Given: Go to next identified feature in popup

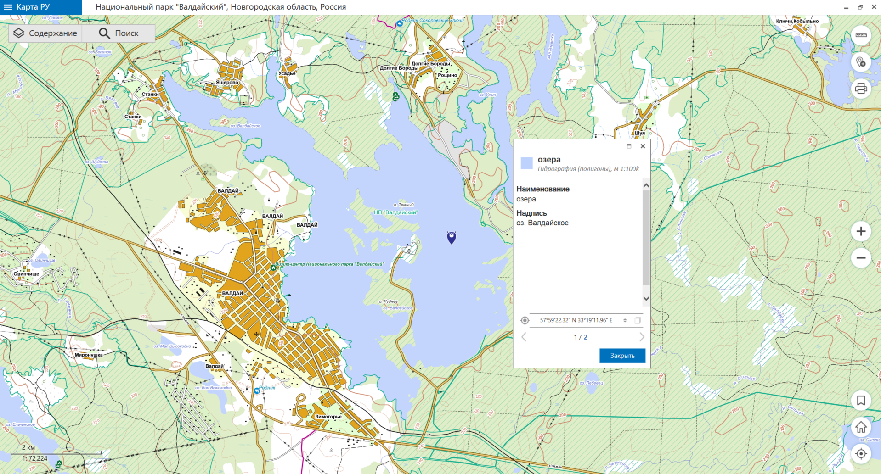Looking at the screenshot, I should [x=642, y=337].
